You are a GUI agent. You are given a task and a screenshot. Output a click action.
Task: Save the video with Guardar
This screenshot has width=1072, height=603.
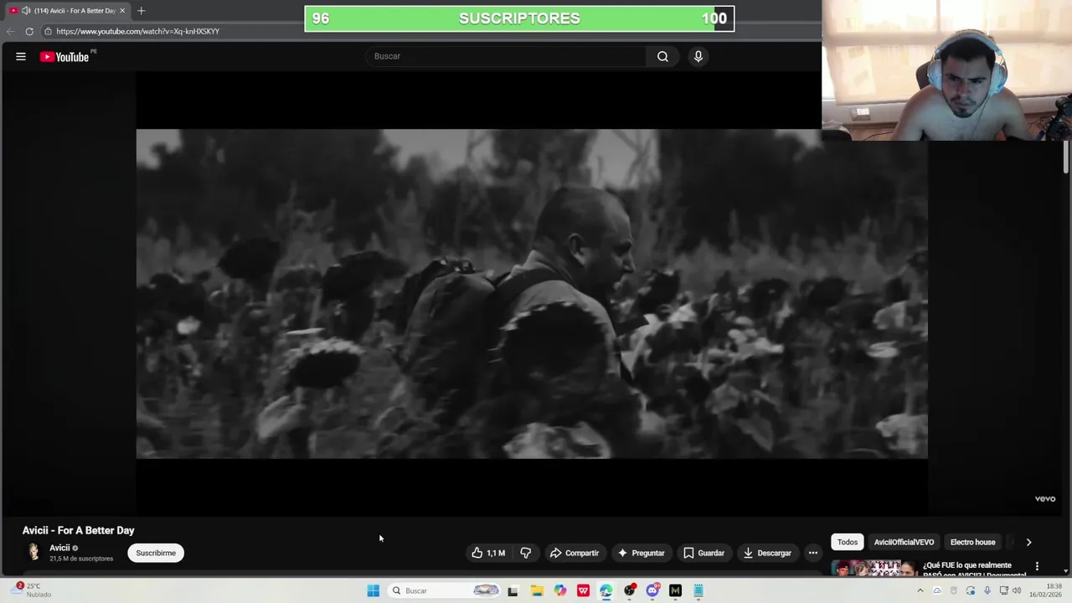tap(703, 553)
